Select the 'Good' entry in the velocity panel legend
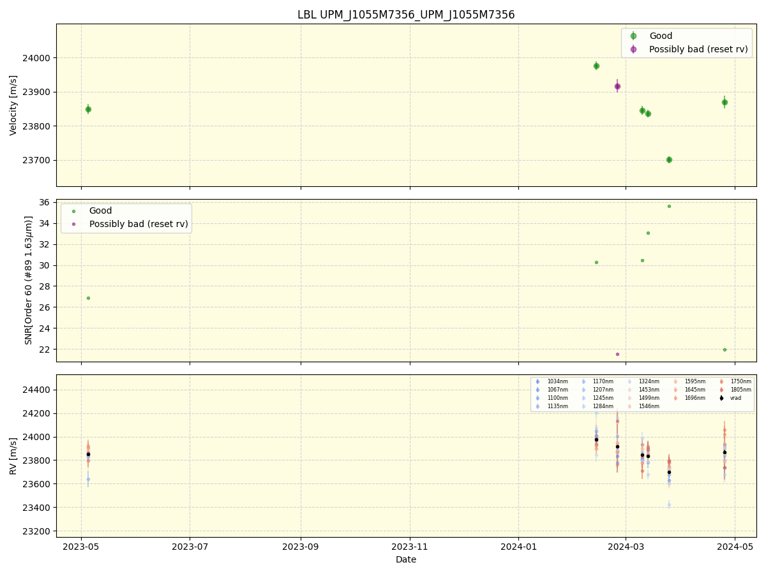The height and width of the screenshot is (574, 766). click(x=661, y=36)
